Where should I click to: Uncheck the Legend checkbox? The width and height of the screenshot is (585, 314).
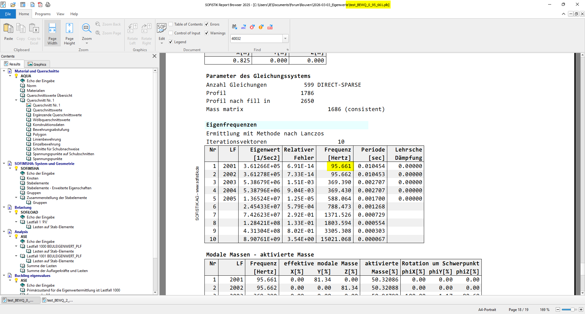(x=171, y=42)
